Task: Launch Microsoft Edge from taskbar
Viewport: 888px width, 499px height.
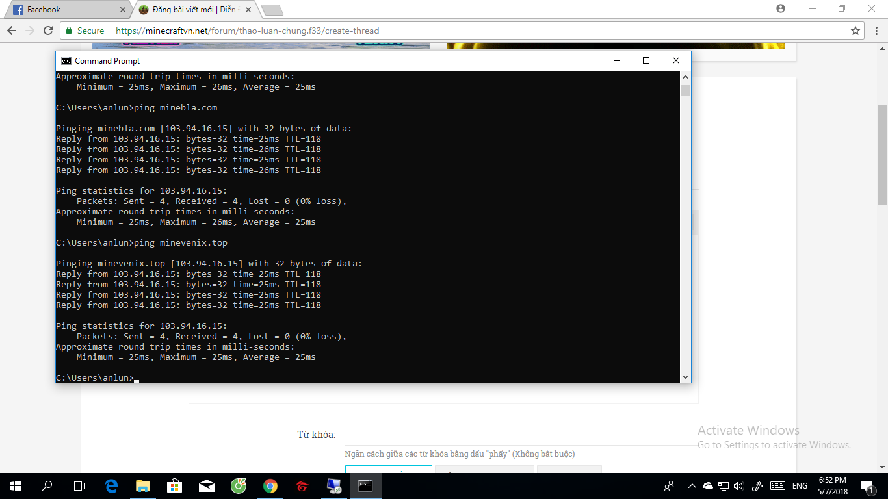Action: (111, 485)
